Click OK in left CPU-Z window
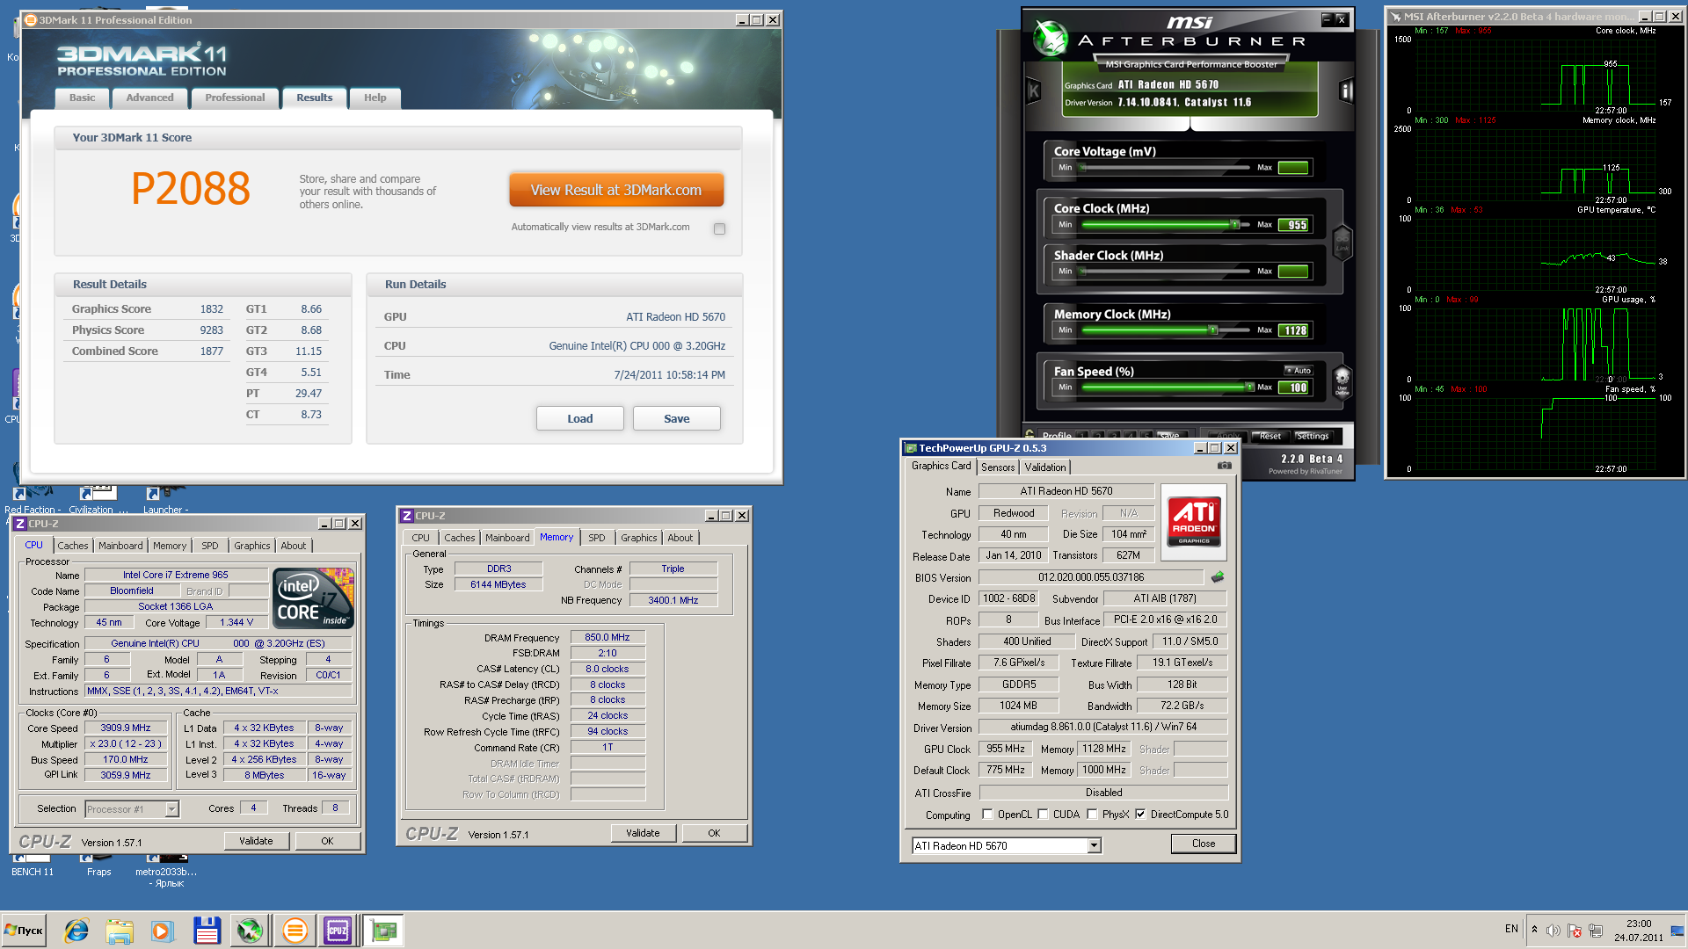 pyautogui.click(x=327, y=841)
